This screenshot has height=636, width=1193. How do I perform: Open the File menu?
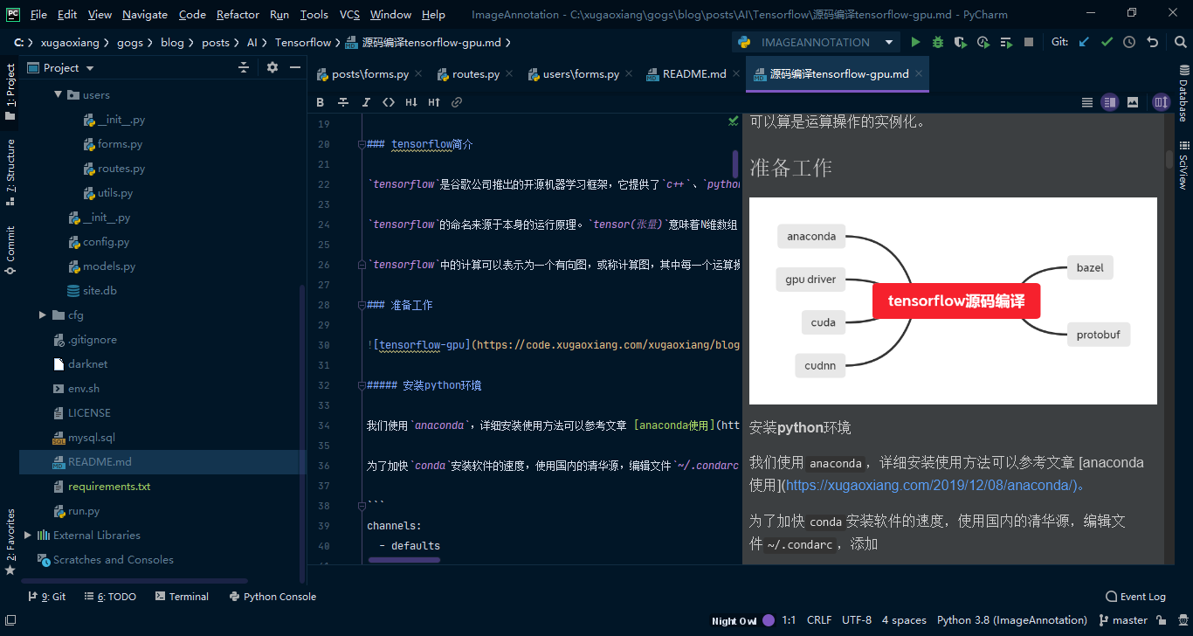pyautogui.click(x=38, y=14)
